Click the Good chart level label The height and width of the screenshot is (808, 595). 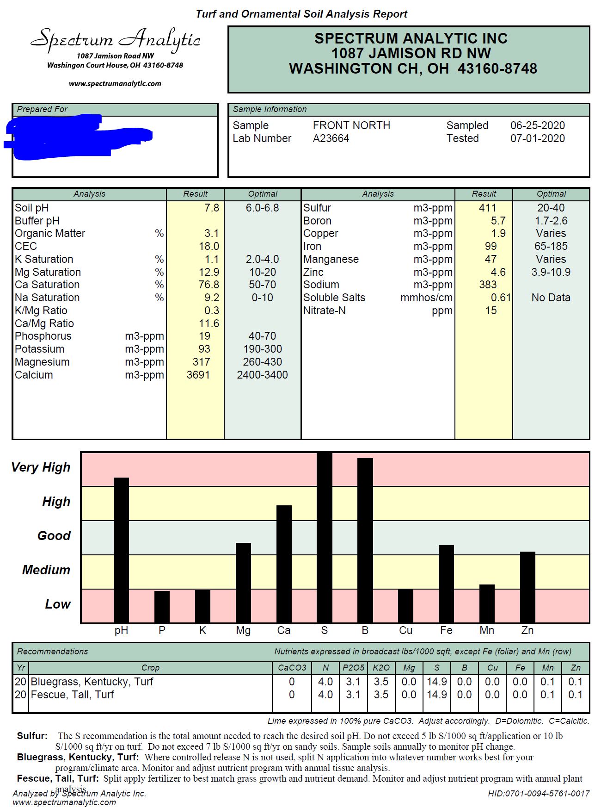(x=54, y=536)
